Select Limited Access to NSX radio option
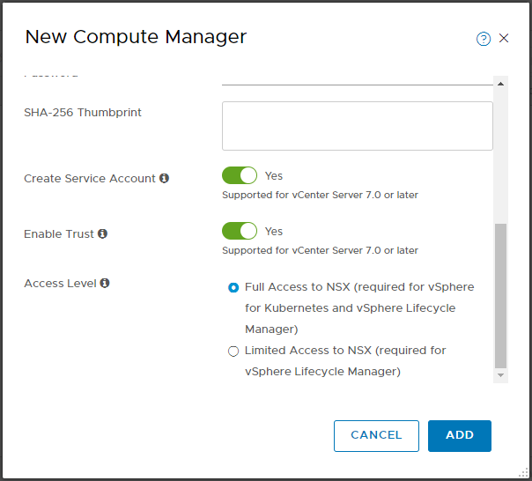 point(233,351)
